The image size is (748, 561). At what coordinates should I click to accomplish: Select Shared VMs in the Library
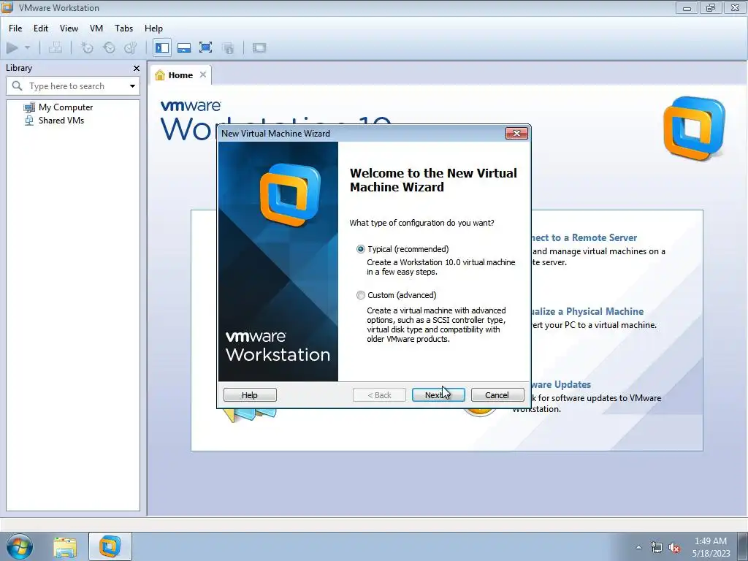point(54,121)
